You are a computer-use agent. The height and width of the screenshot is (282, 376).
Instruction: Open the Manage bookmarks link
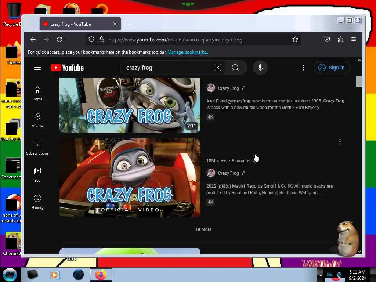point(188,52)
